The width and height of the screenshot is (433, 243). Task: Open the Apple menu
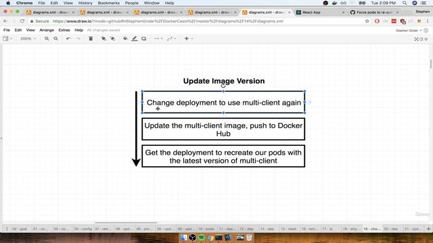tap(8, 3)
